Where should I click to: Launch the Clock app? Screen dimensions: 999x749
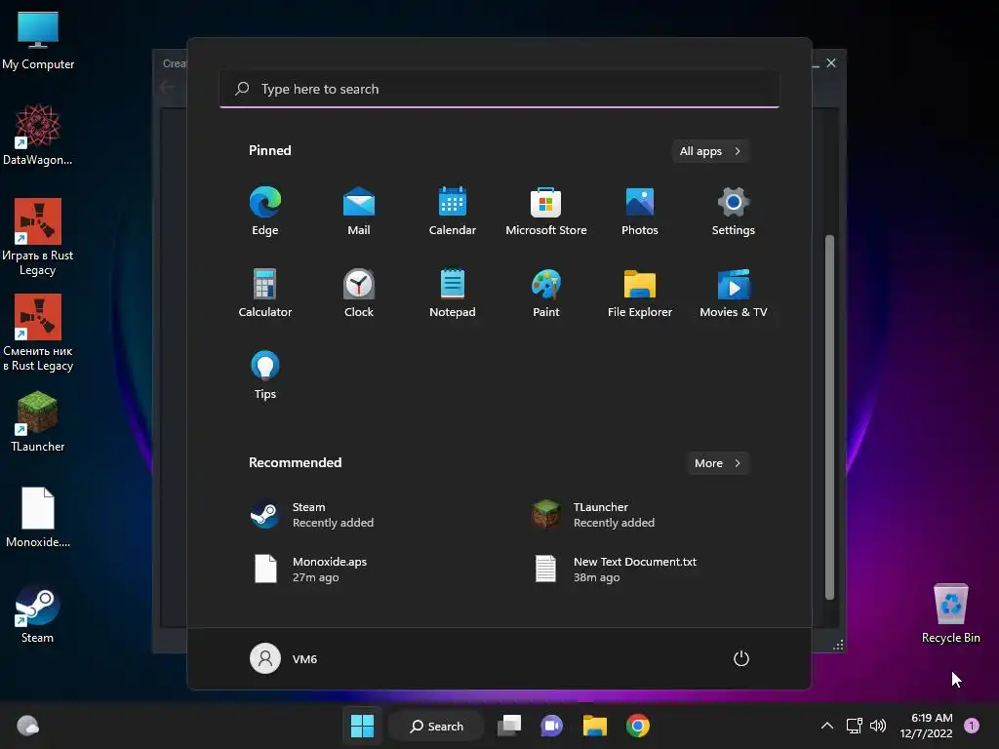(359, 293)
